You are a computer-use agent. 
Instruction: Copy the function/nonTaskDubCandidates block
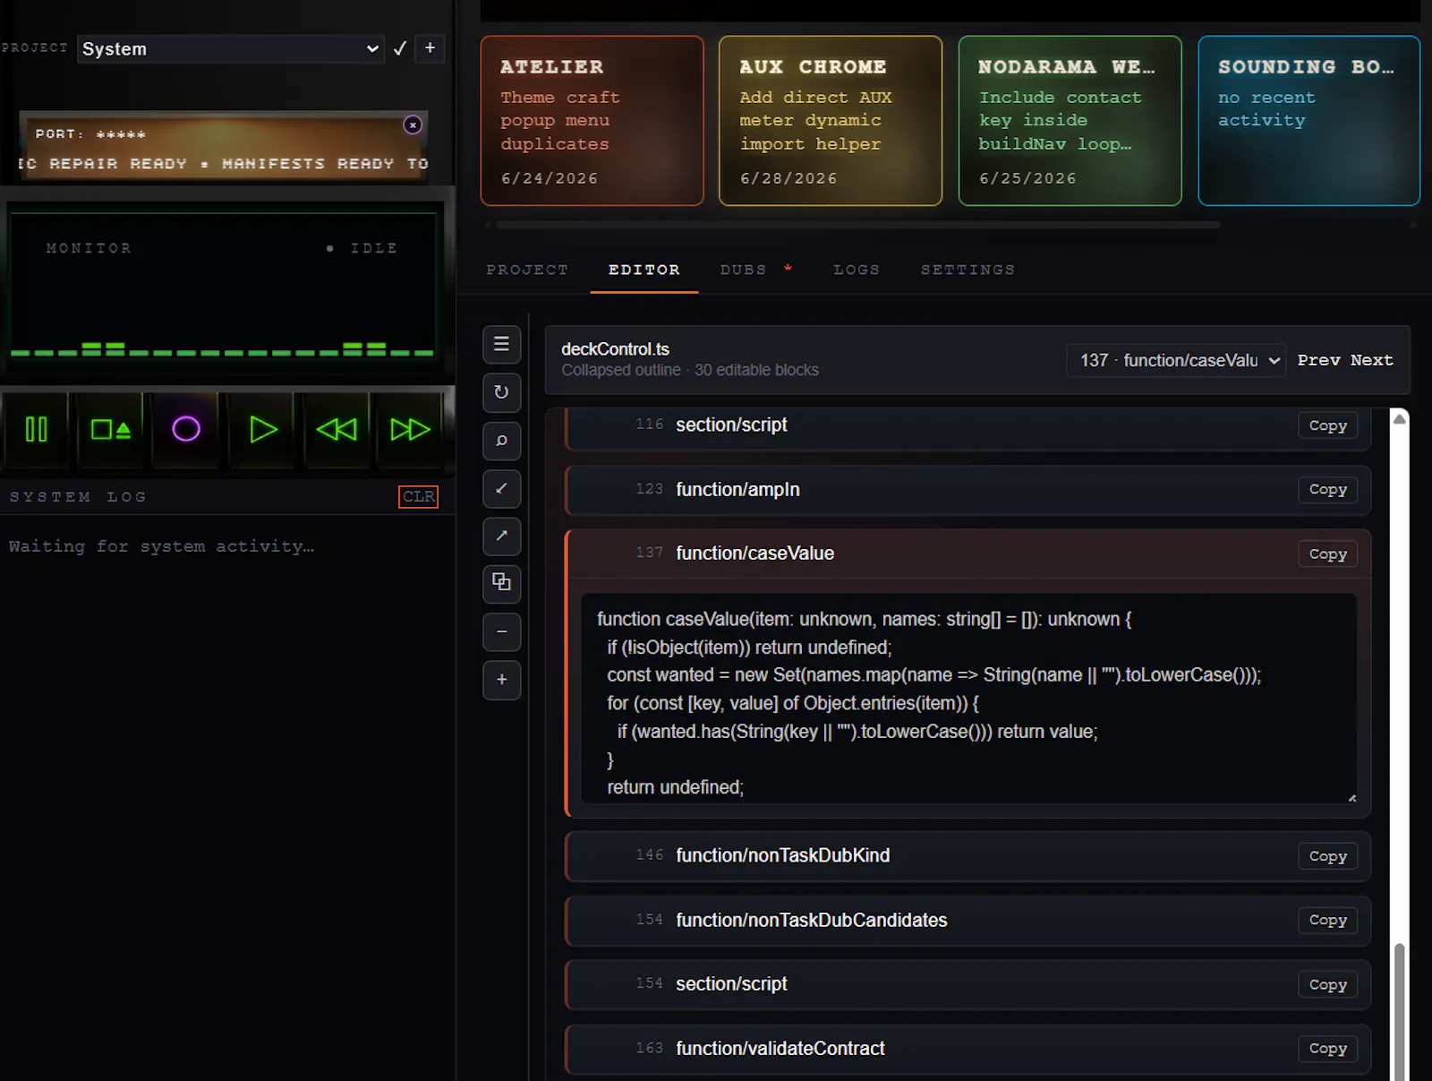[1327, 920]
